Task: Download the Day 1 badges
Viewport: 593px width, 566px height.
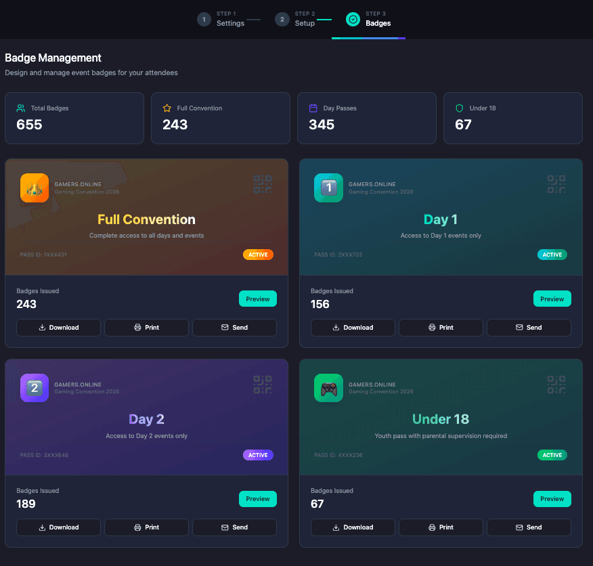Action: [x=353, y=328]
